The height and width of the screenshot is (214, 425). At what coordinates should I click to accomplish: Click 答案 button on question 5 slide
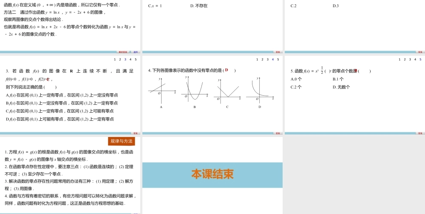click(420, 133)
